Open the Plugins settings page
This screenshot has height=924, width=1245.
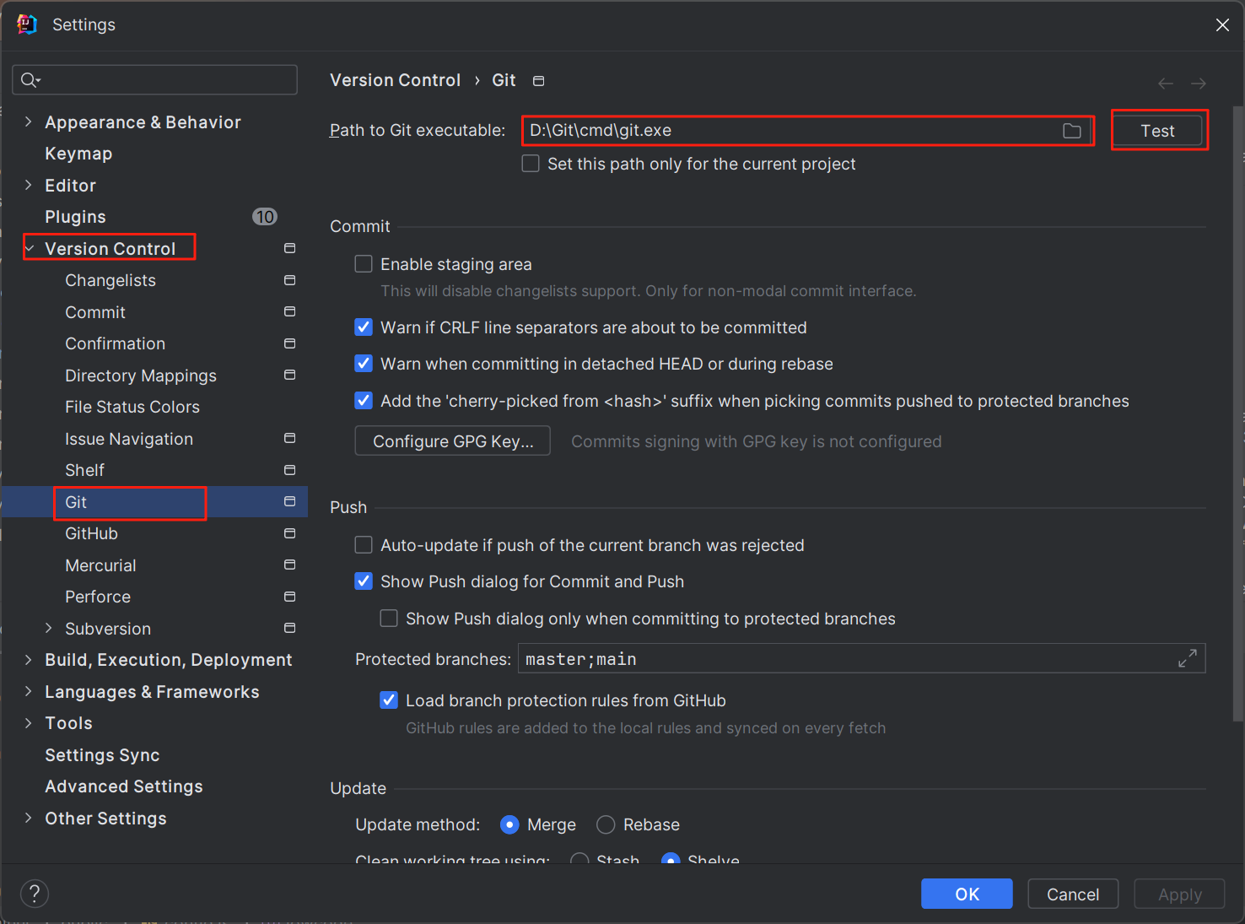(x=75, y=217)
